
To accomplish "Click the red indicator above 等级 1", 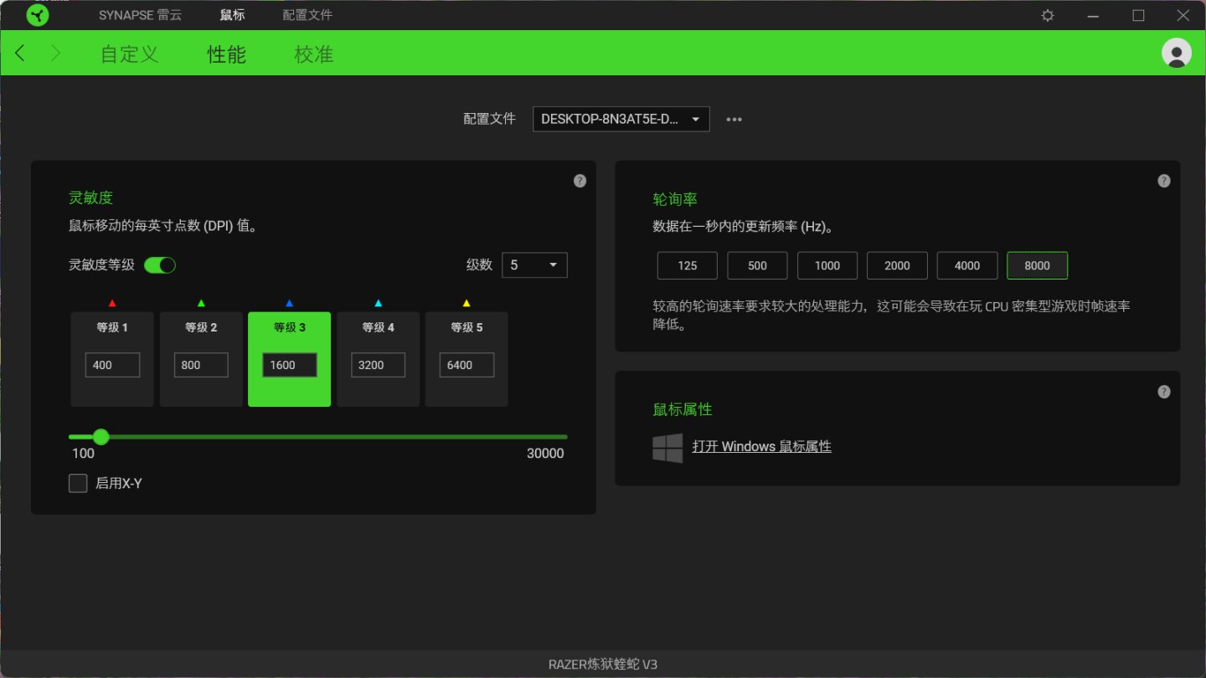I will tap(112, 303).
